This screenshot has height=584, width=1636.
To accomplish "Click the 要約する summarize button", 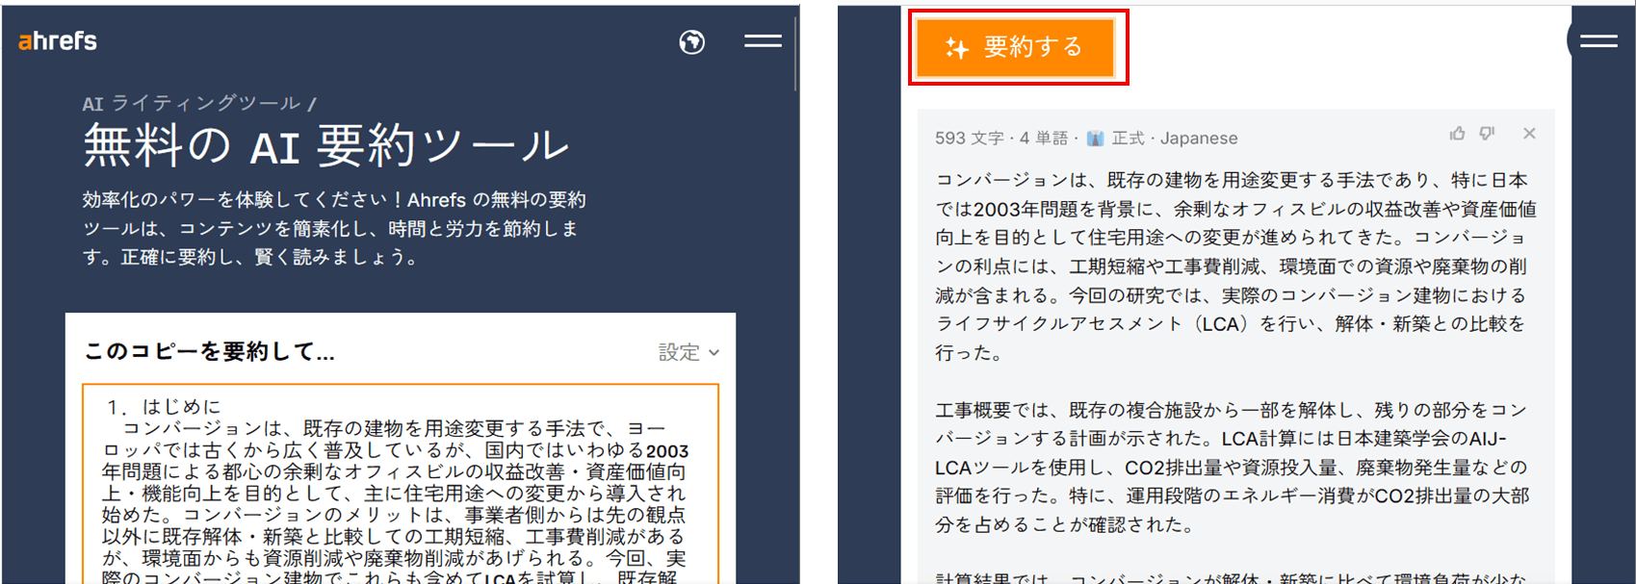I will point(1015,47).
